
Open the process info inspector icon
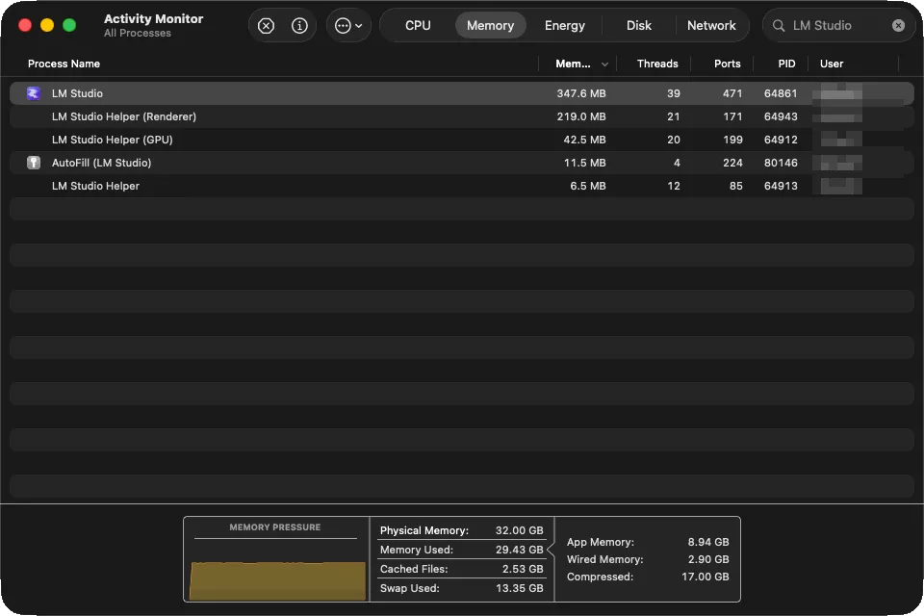[x=299, y=25]
